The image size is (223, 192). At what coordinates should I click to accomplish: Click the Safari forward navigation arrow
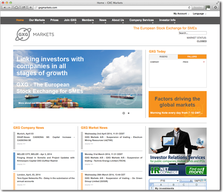9,8
